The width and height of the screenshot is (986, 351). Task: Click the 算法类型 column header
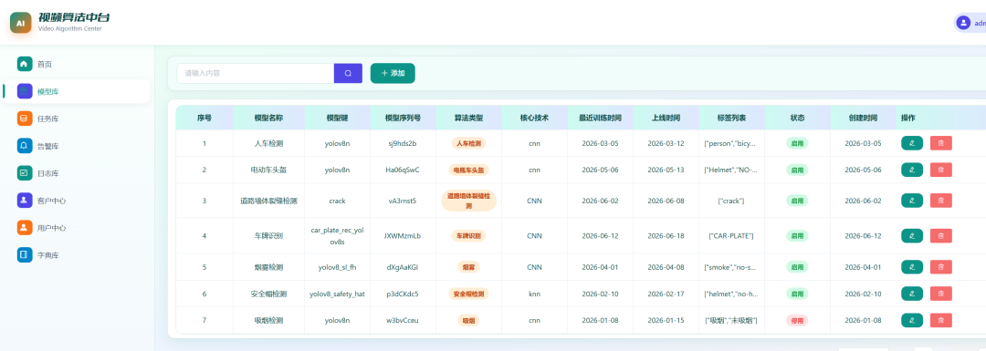pos(468,118)
